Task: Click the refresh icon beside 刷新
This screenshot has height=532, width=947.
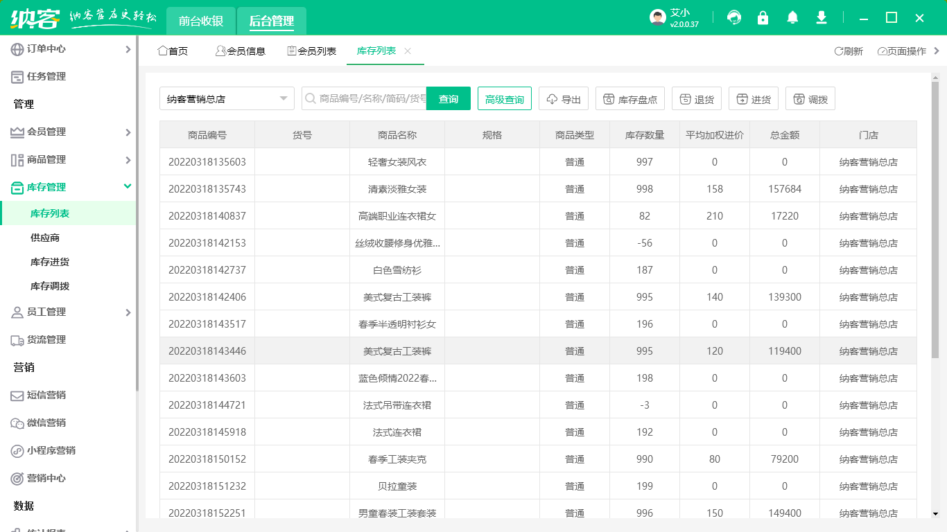Action: [838, 51]
